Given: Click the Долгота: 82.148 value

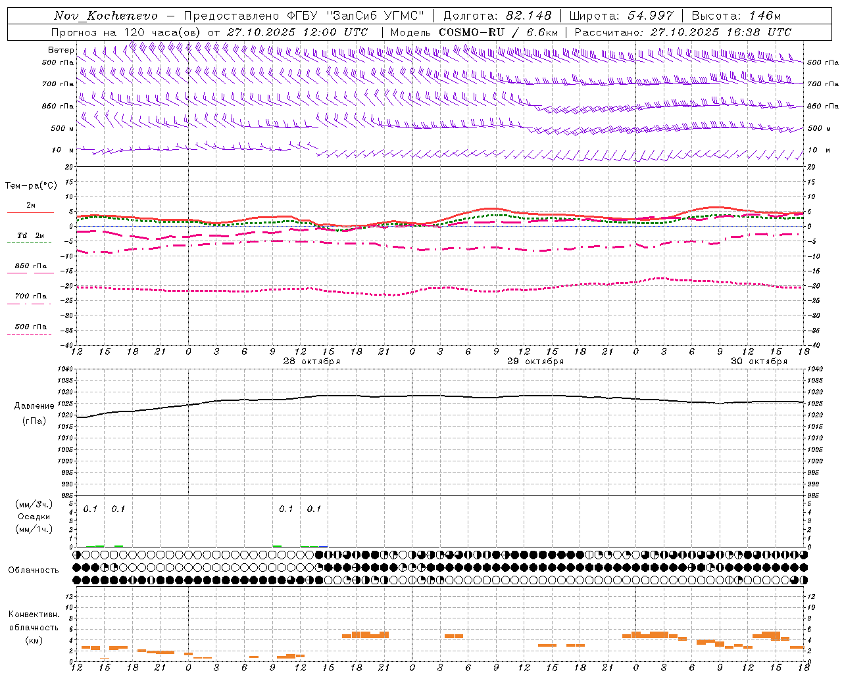Looking at the screenshot, I should [x=497, y=16].
